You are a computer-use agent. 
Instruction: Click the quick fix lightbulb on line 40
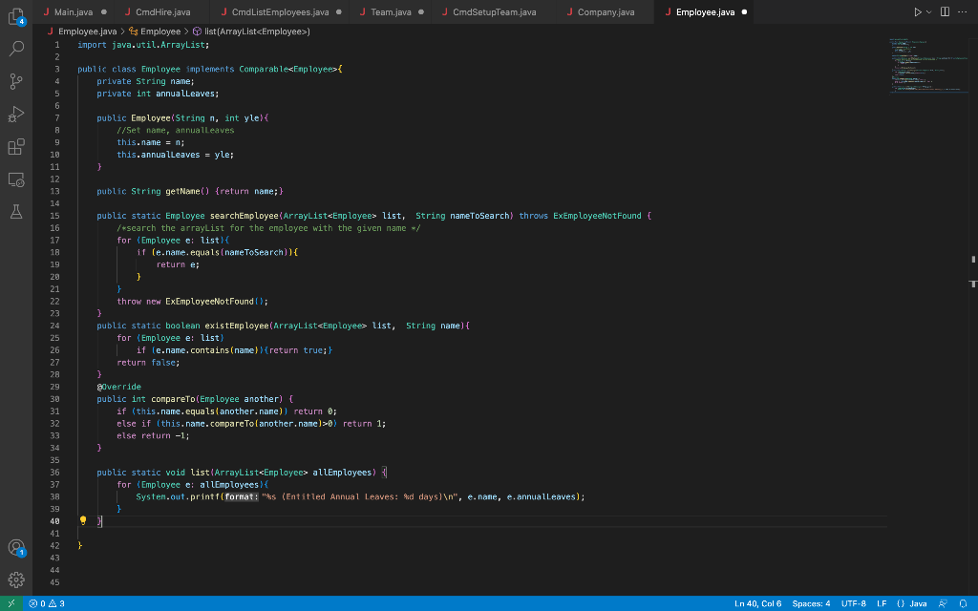click(83, 520)
